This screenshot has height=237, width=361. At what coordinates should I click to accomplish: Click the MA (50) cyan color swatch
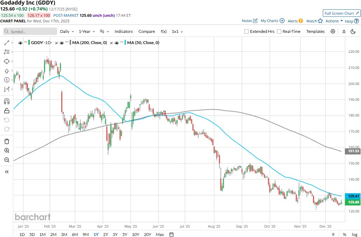click(125, 43)
